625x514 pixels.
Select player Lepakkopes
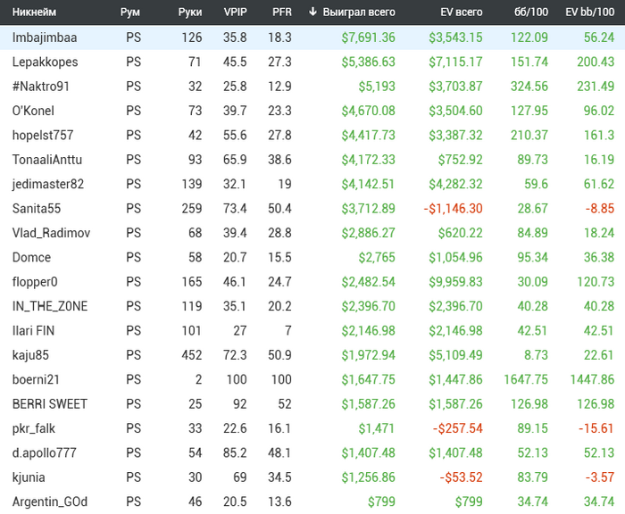click(45, 62)
